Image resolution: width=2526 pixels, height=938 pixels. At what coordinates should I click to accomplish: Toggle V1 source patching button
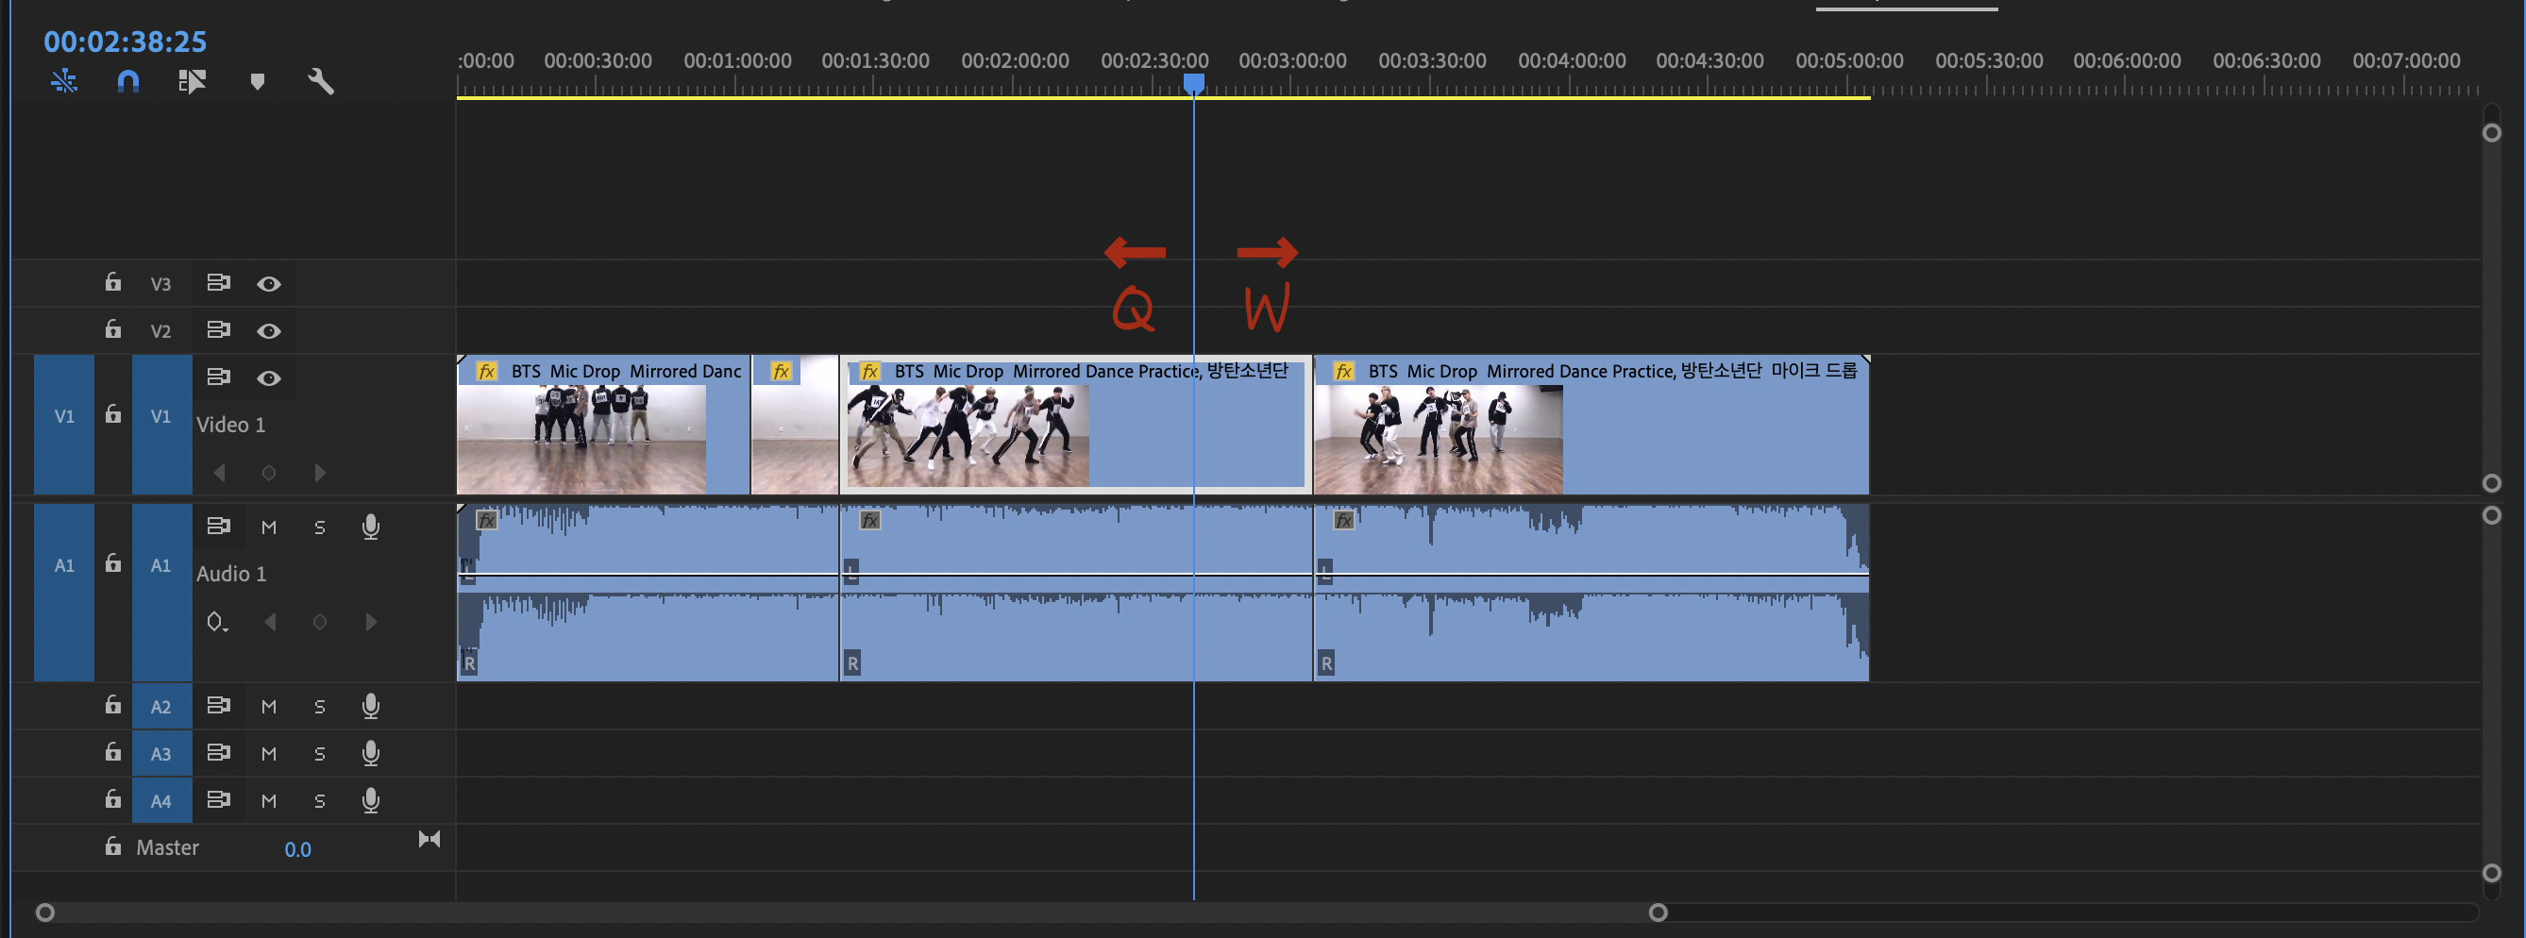coord(64,424)
